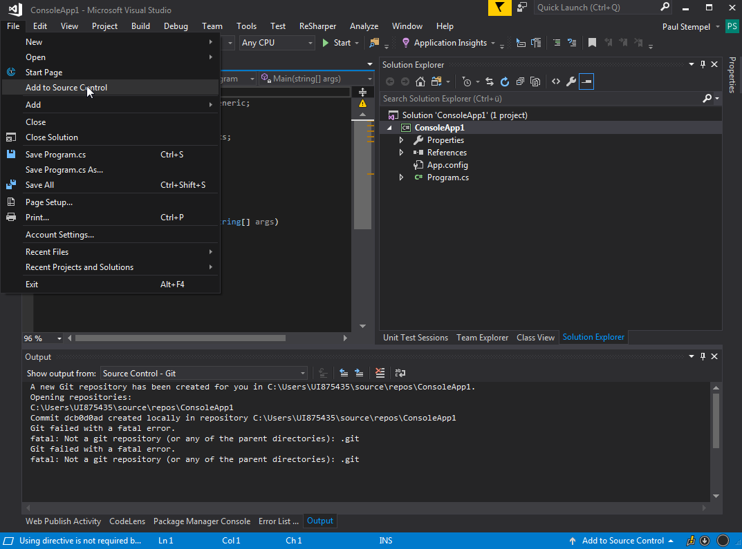Click the notifications flag icon in title bar
742x549 pixels.
click(499, 8)
